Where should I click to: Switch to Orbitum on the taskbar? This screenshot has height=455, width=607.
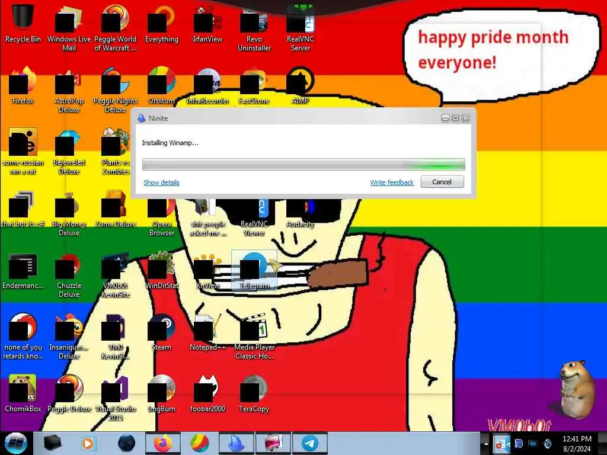pyautogui.click(x=199, y=443)
